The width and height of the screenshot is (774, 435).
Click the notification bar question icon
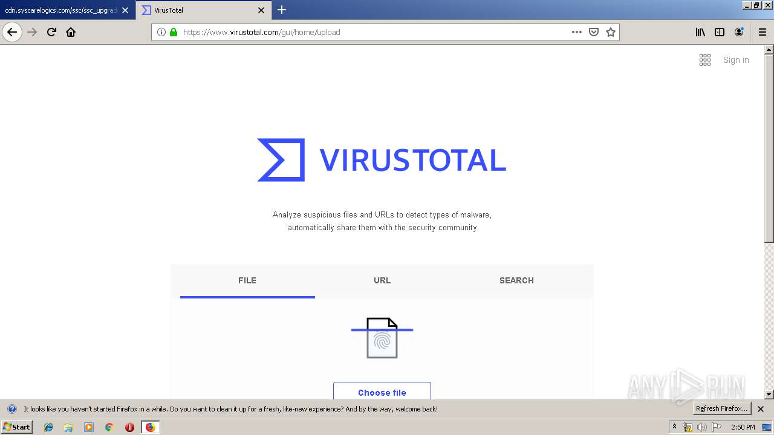11,409
